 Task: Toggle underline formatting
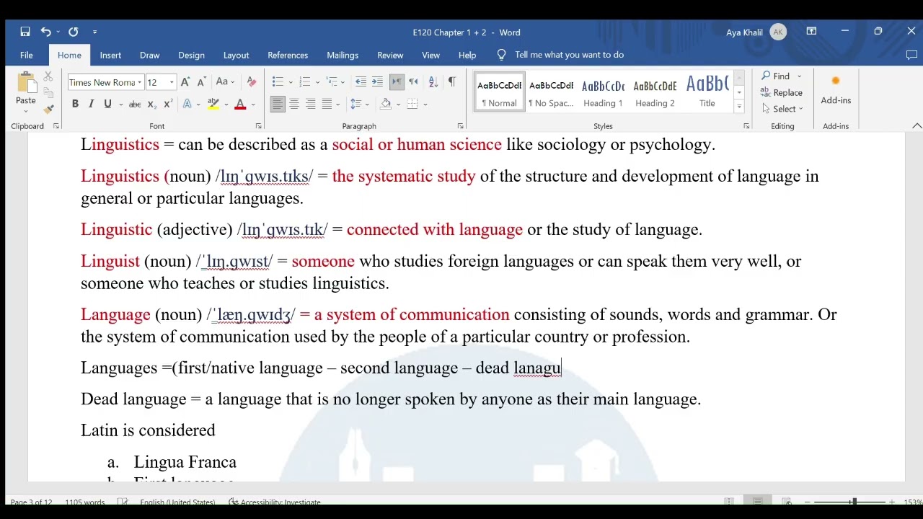click(x=107, y=105)
